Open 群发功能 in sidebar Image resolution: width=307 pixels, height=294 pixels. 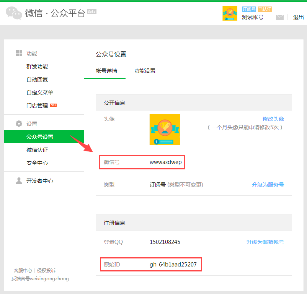coord(37,67)
